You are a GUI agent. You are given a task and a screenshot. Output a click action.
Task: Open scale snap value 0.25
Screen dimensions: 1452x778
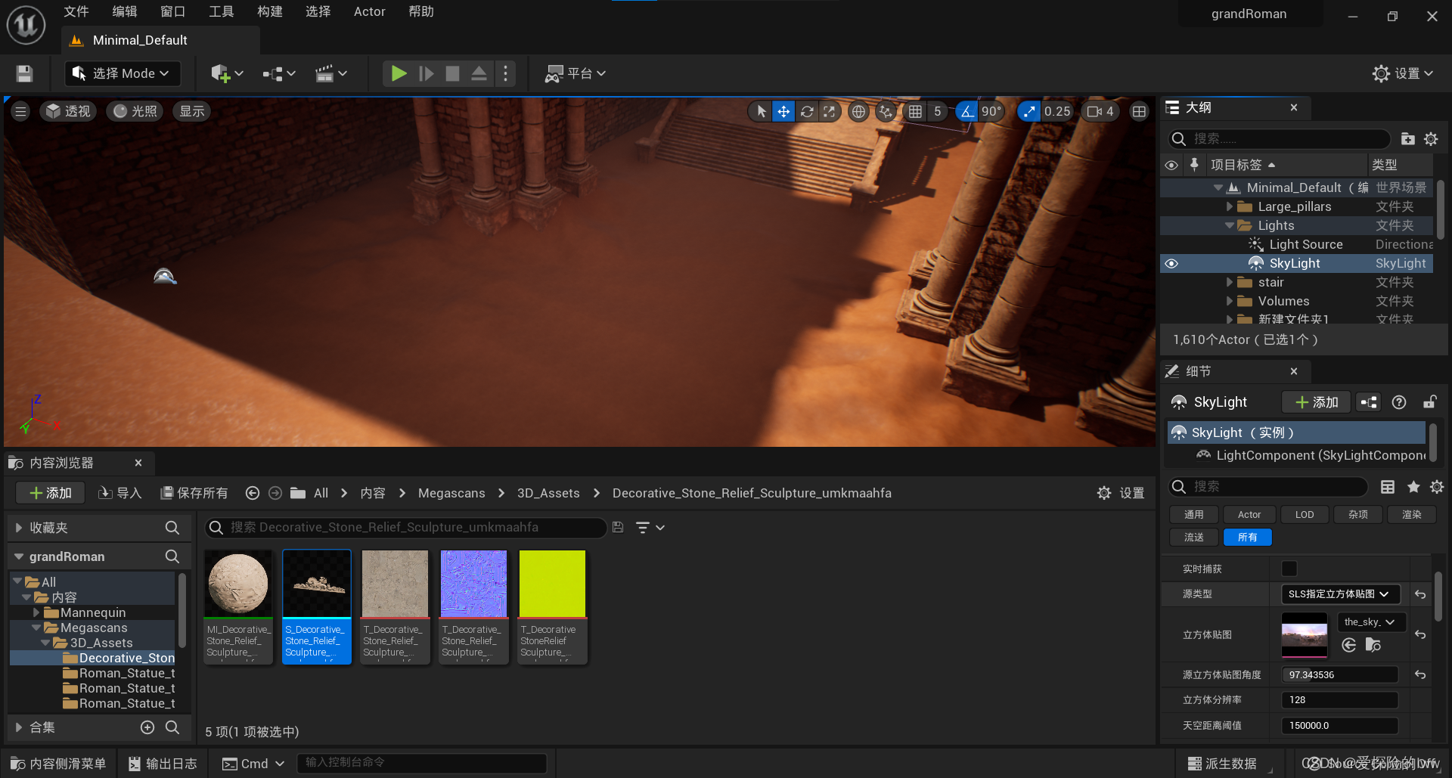click(x=1057, y=112)
